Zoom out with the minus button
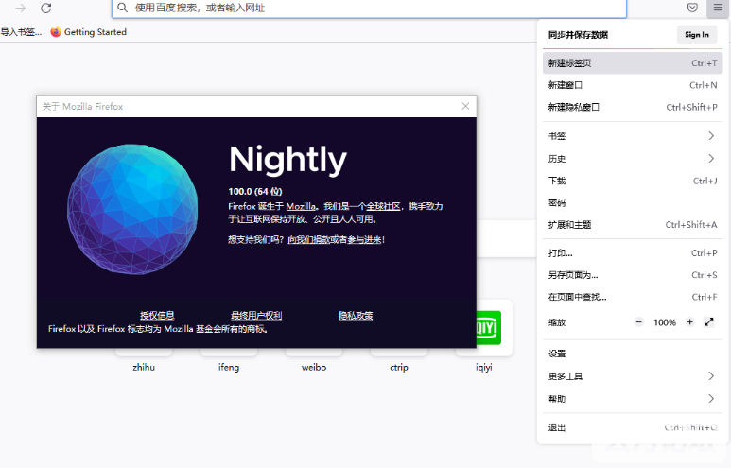 pos(638,322)
